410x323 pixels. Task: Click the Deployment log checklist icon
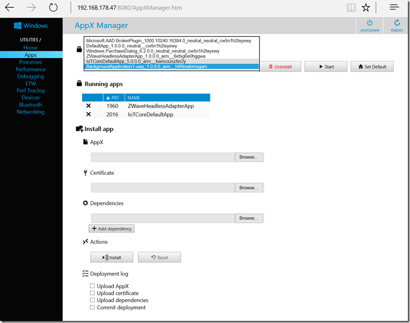click(85, 274)
